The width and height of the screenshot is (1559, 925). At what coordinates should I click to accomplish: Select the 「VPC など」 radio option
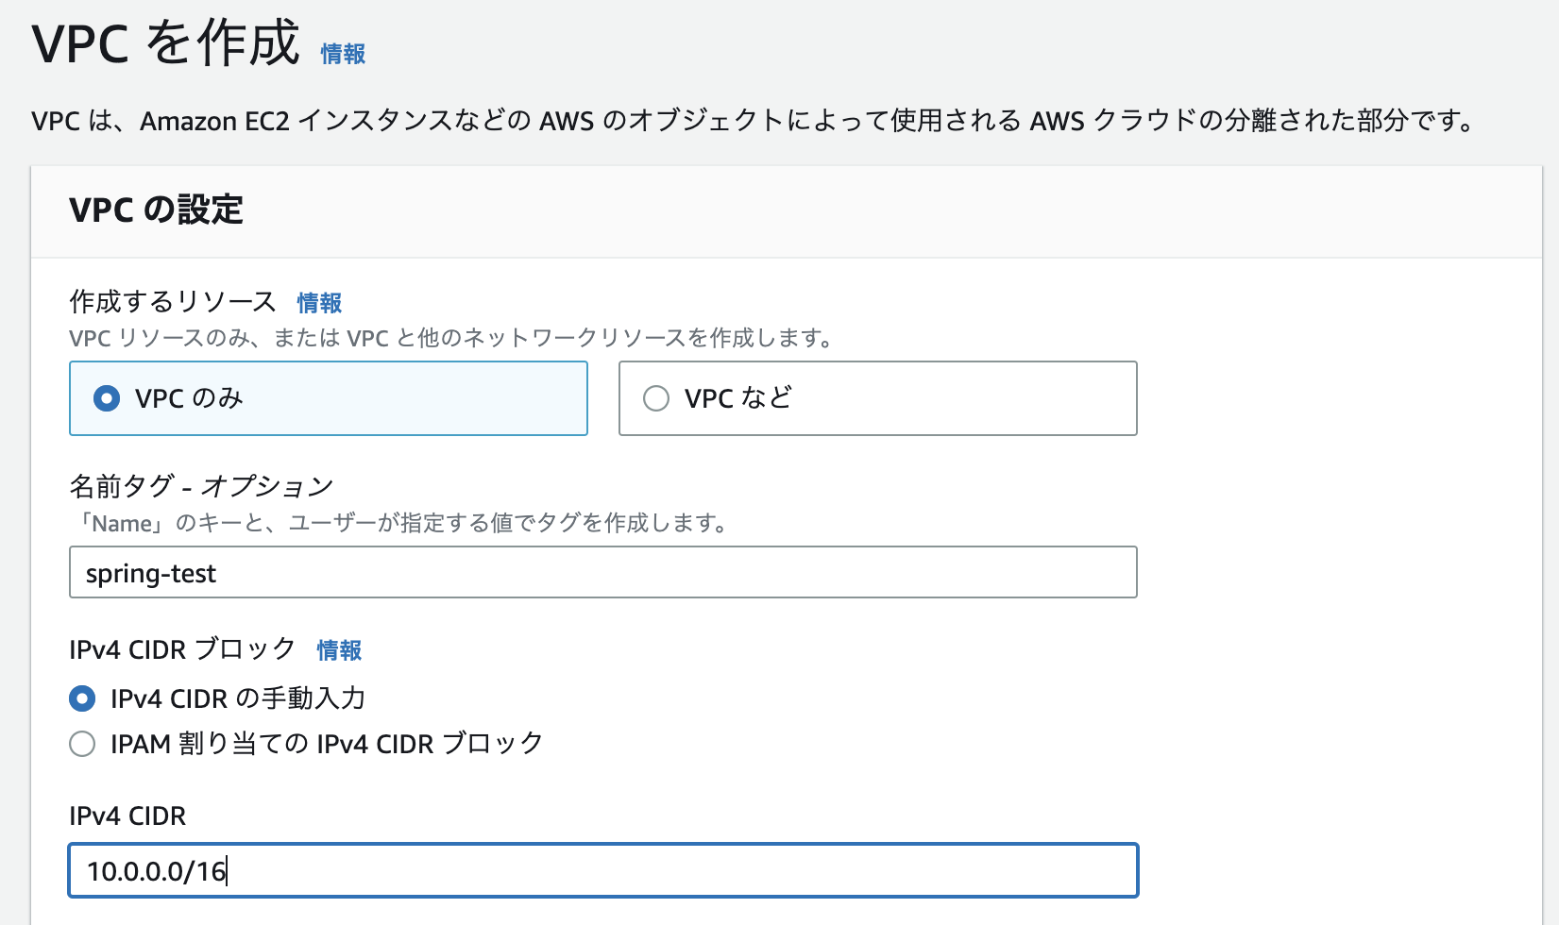(655, 398)
